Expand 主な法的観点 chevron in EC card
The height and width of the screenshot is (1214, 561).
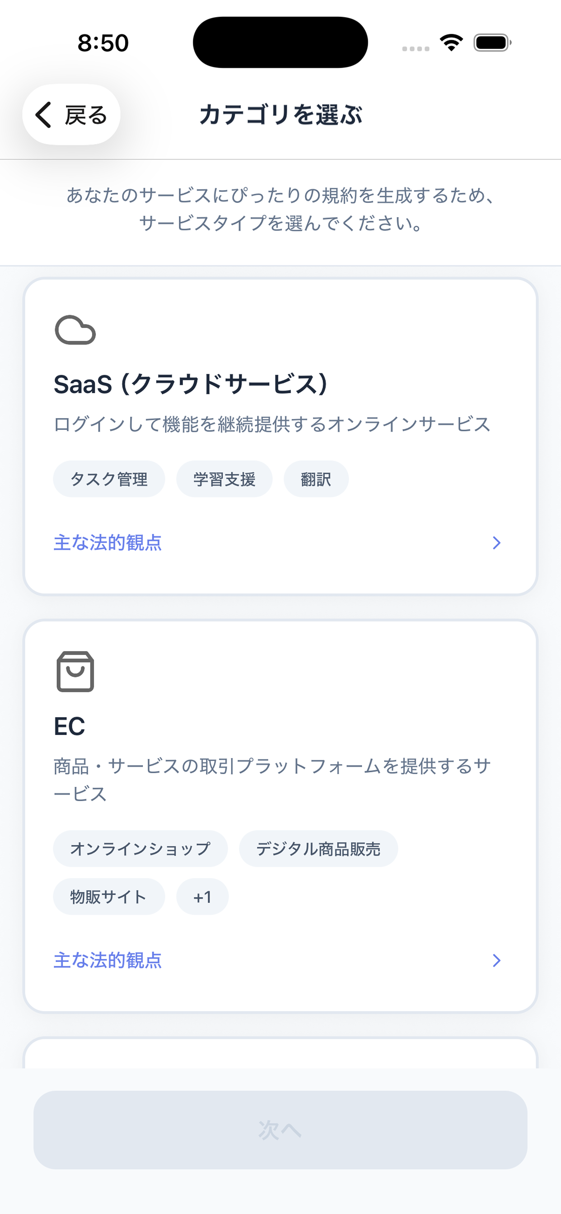[x=496, y=961]
